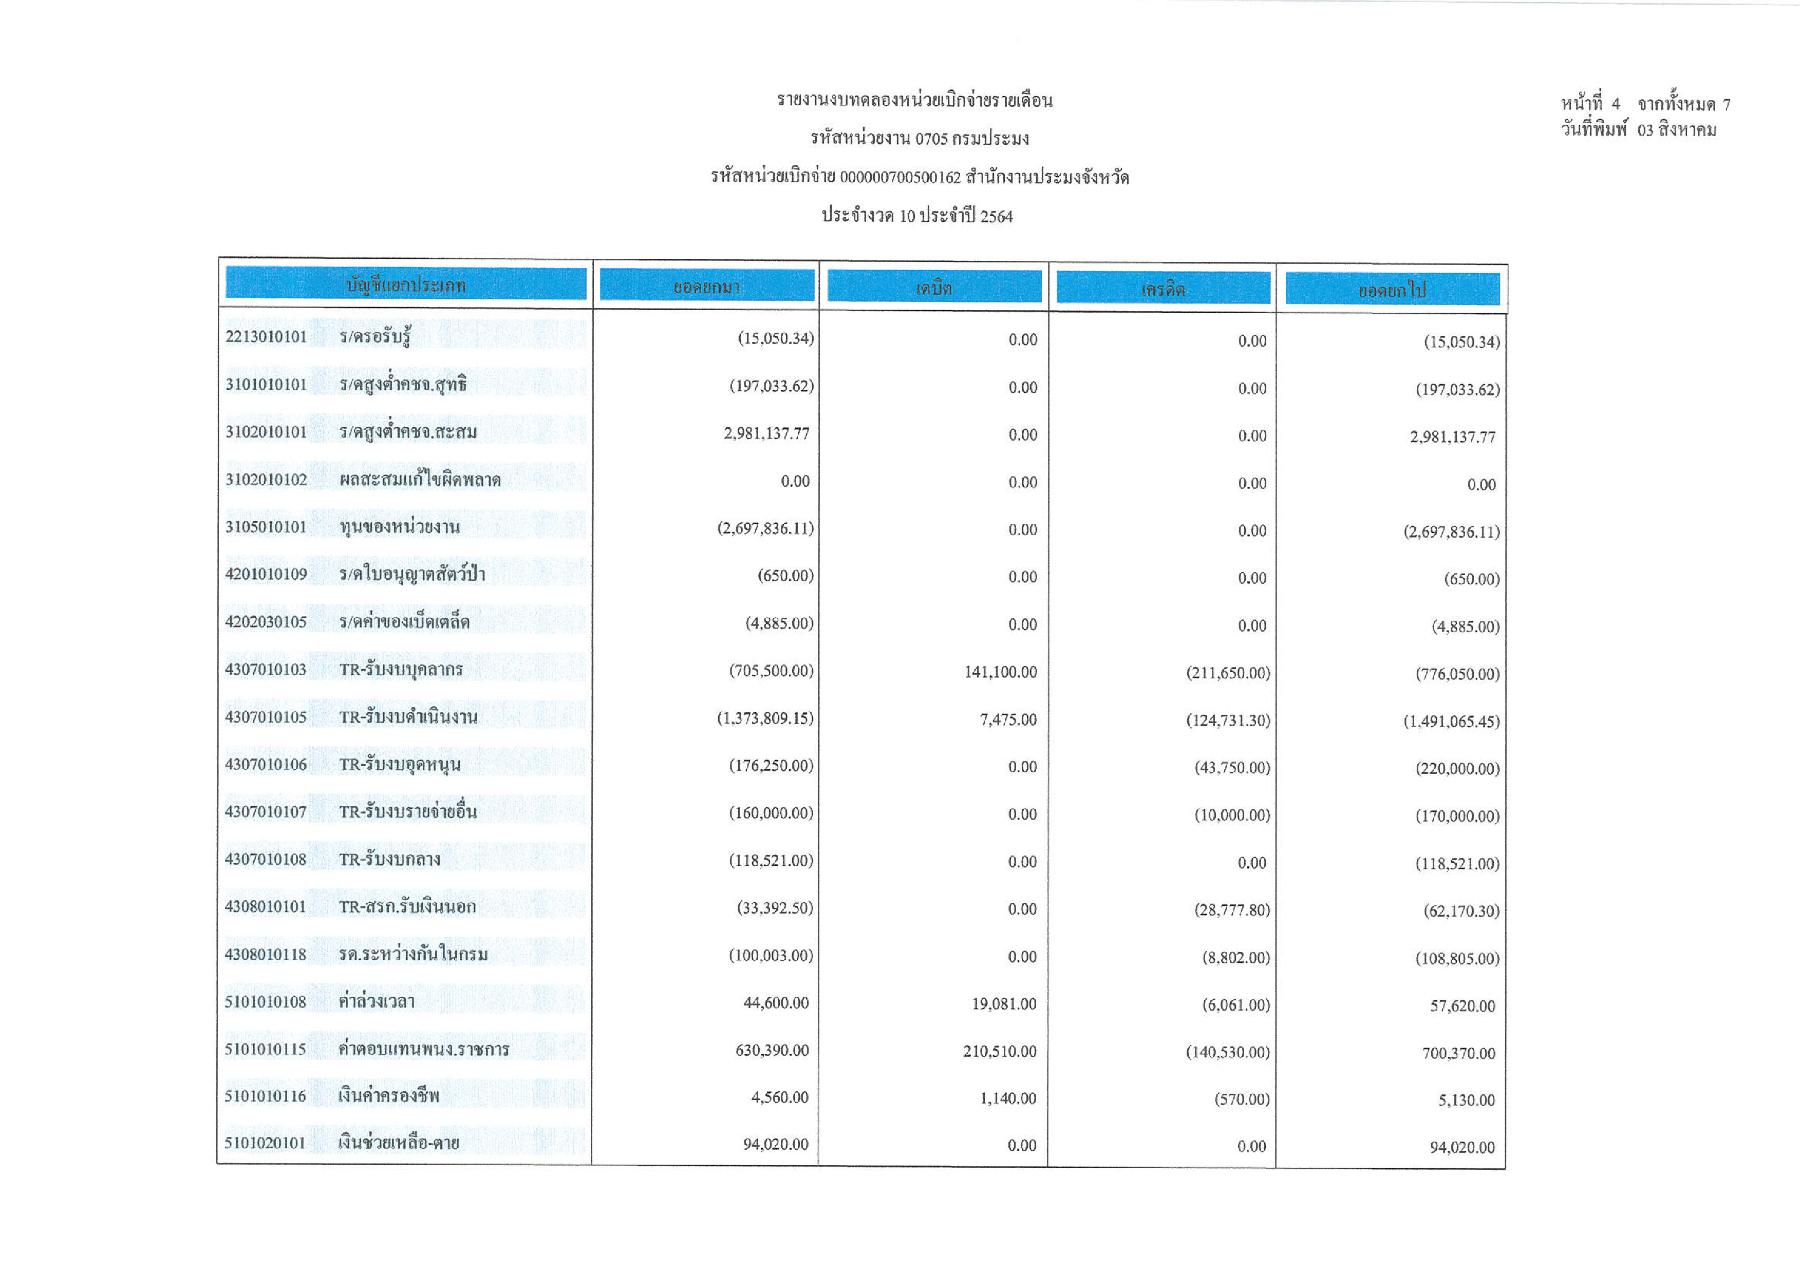Screen dimensions: 1800x1273
Task: Click the เครดิต column header
Action: click(x=1163, y=289)
